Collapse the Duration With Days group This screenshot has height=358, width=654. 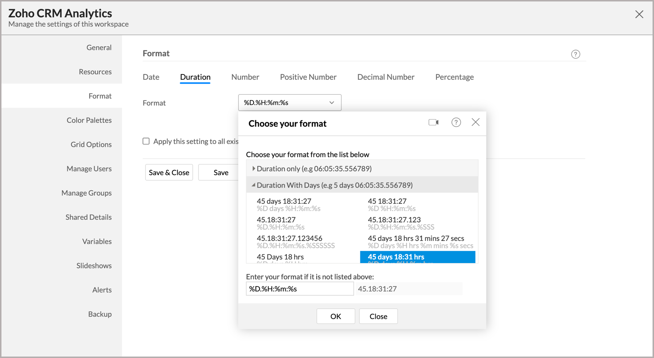(x=254, y=185)
